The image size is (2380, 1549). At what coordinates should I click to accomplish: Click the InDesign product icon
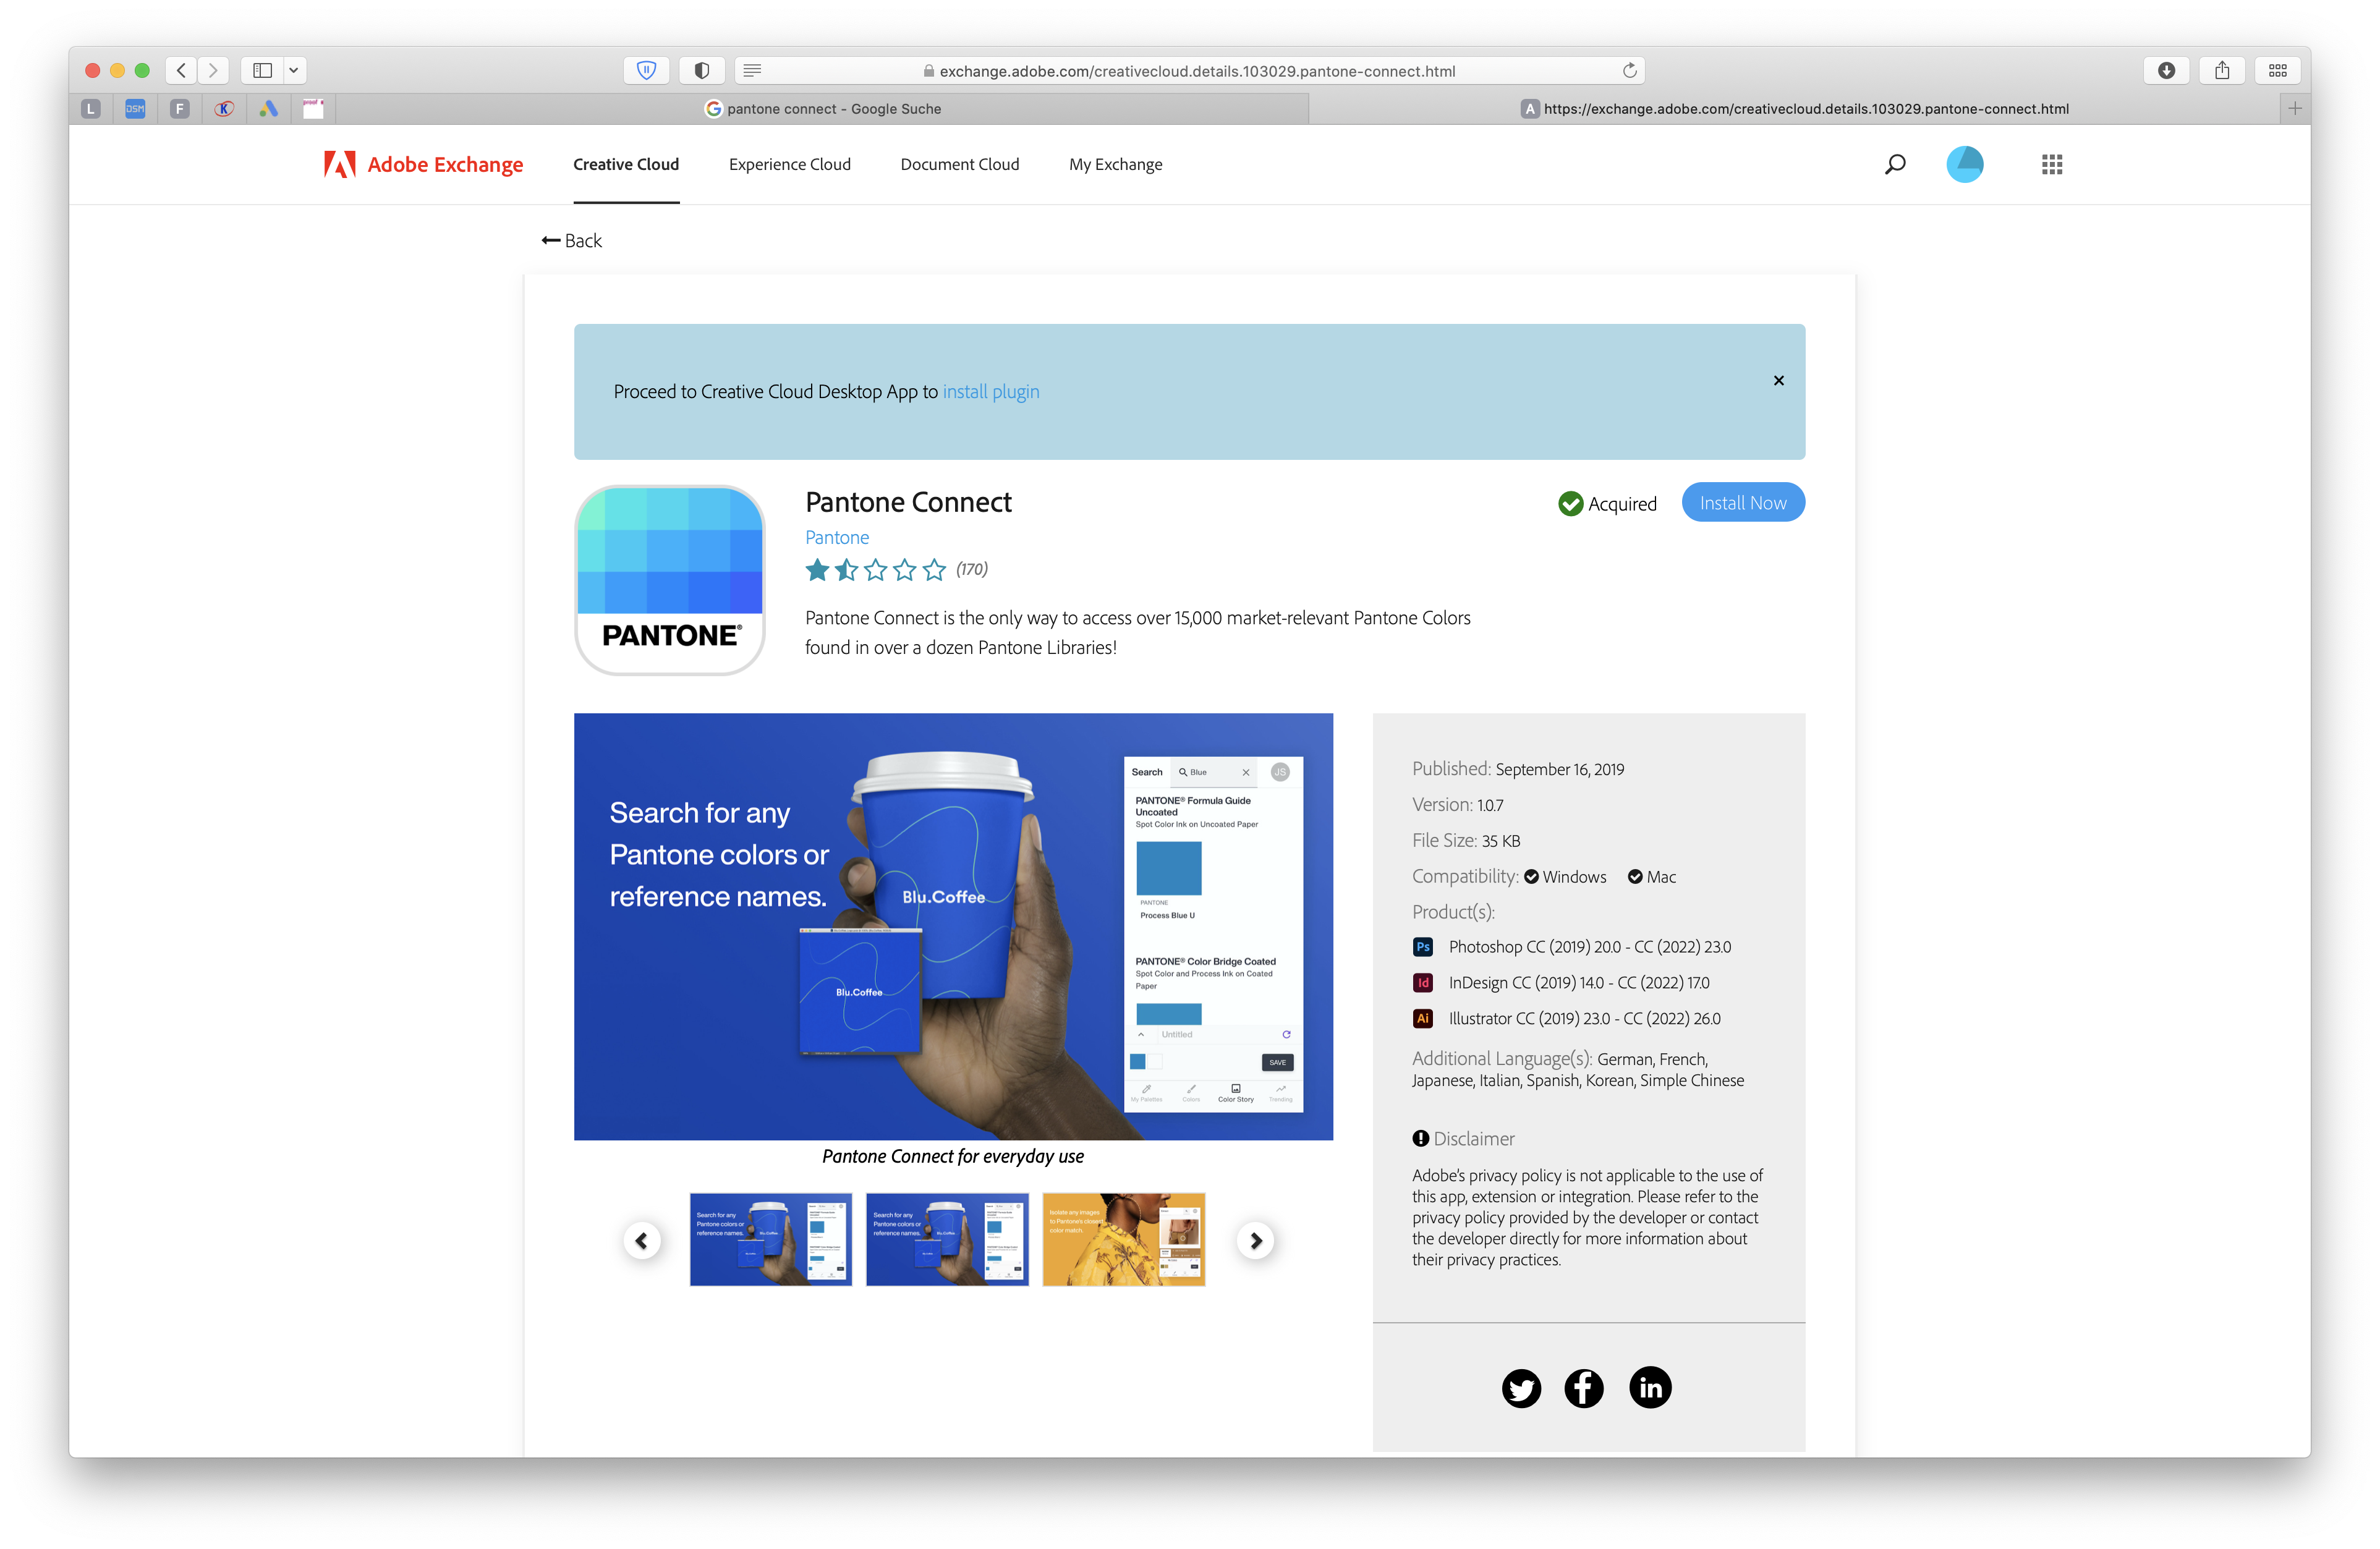(1422, 982)
